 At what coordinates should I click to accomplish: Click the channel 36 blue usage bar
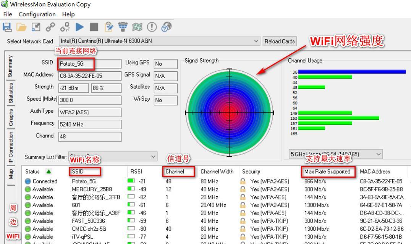pos(352,72)
